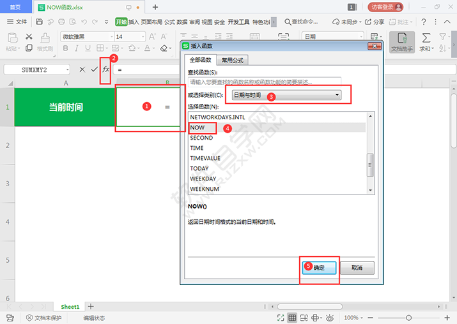
Task: Add a new sheet with plus button
Action: (91, 306)
